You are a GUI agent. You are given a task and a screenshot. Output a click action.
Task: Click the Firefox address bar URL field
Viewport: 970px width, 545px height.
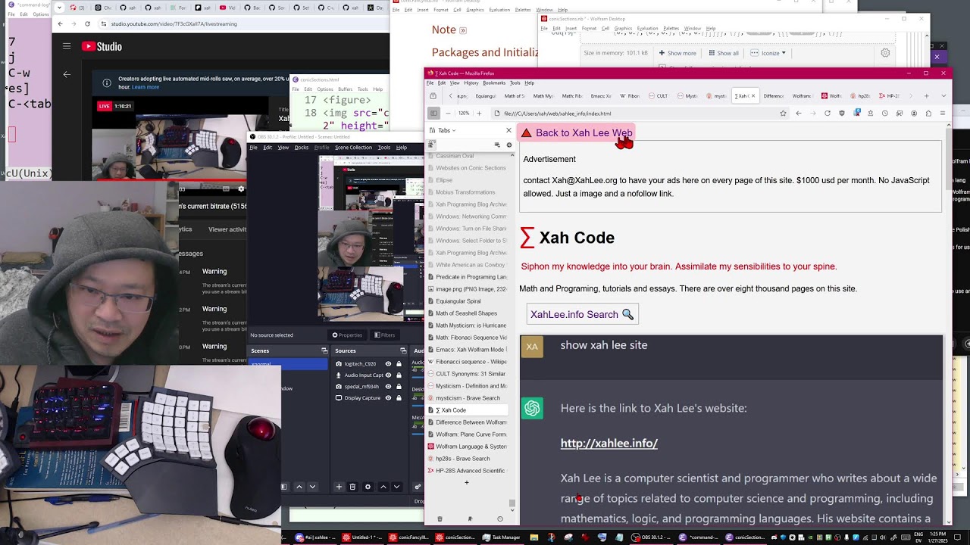click(637, 114)
